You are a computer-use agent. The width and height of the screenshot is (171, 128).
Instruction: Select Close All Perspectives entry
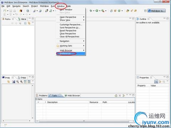point(71,37)
